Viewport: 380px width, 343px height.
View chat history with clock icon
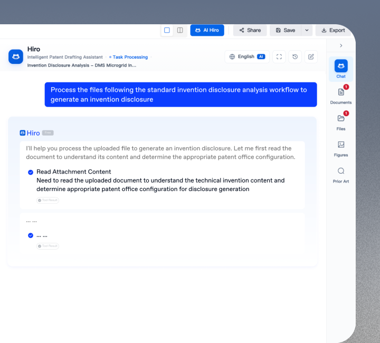click(x=295, y=57)
